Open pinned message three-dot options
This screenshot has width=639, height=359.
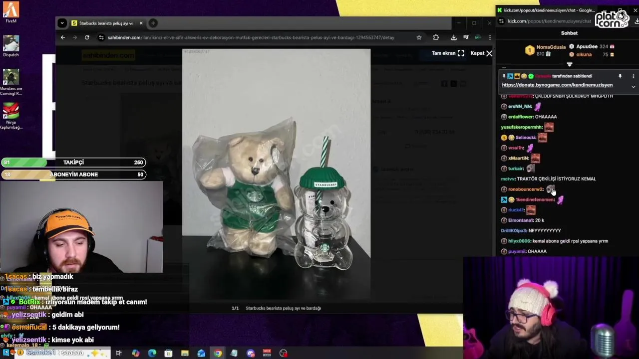[x=633, y=76]
